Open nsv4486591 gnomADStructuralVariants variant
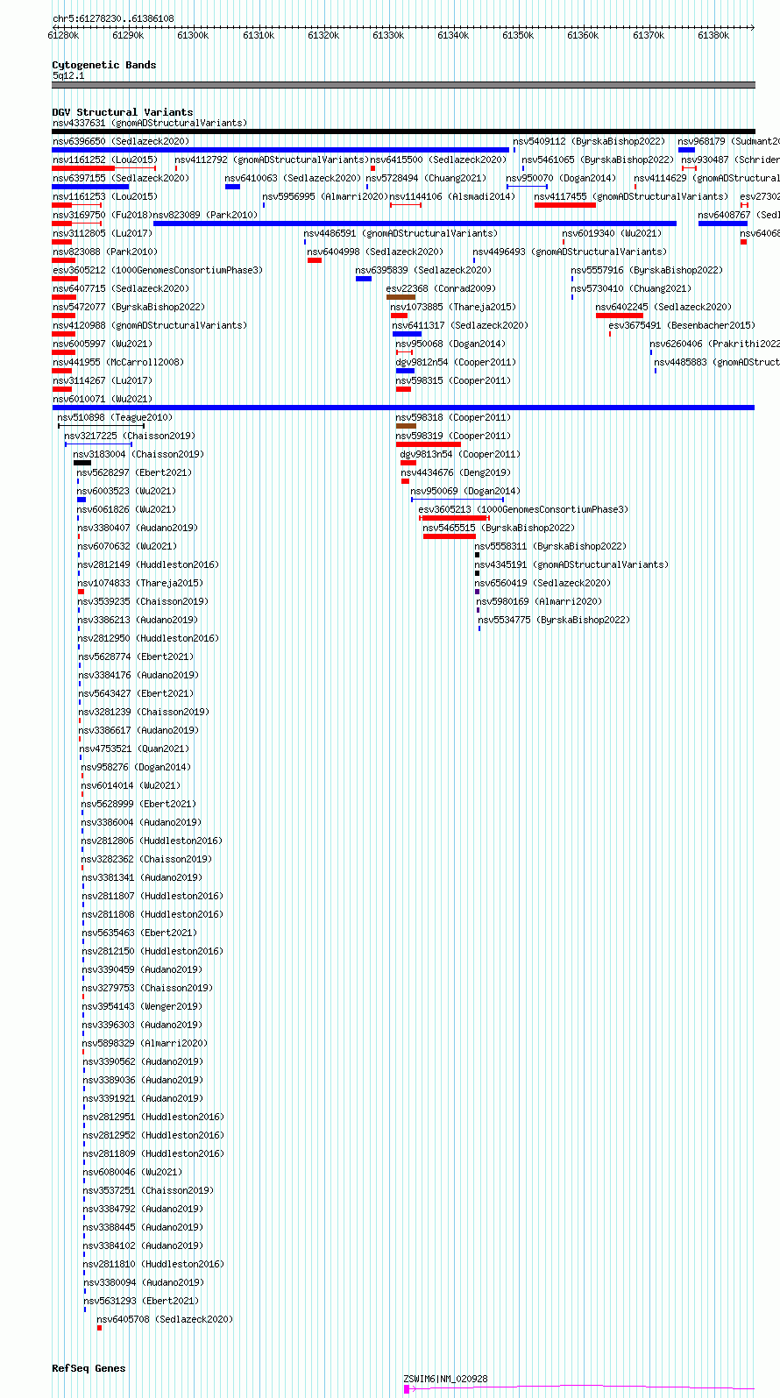Viewport: 780px width, 1398px height. [401, 233]
